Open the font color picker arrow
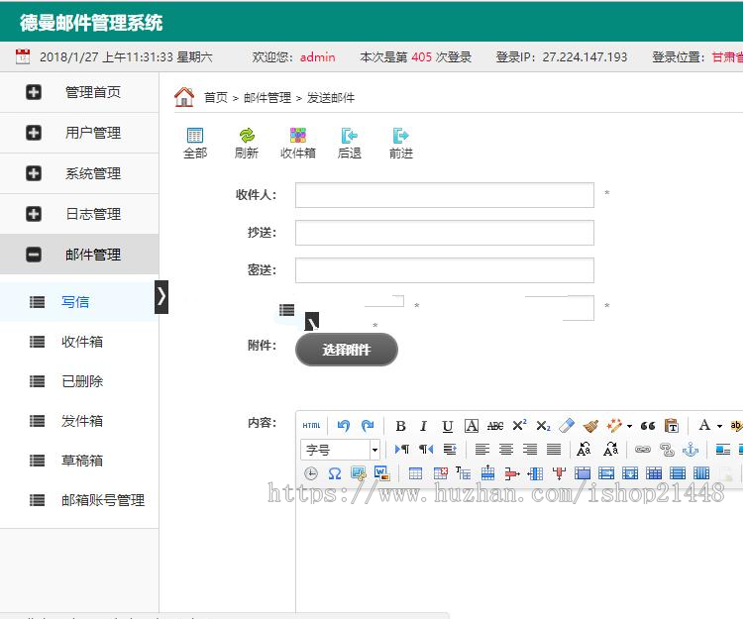Viewport: 748px width, 619px height. [x=720, y=426]
